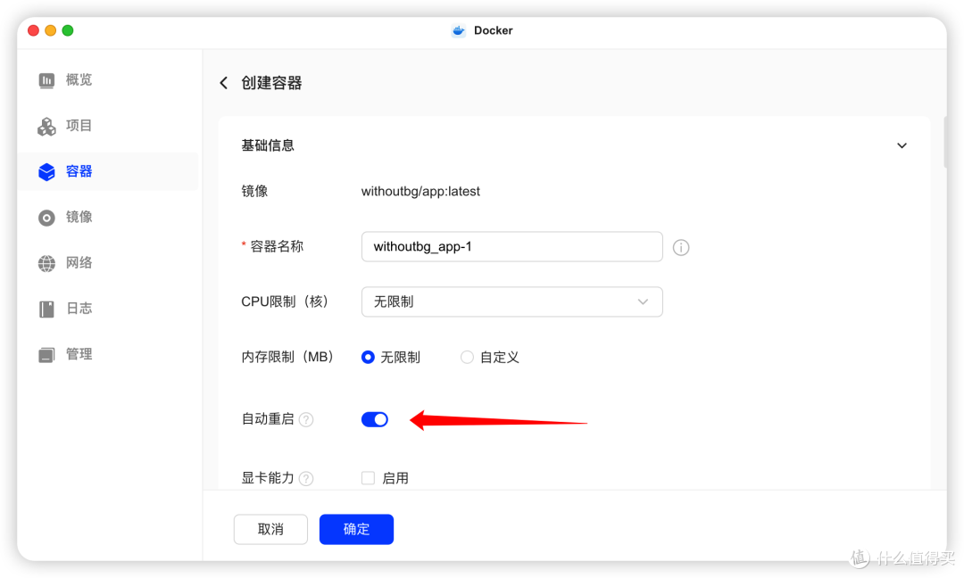Click the green macOS zoom window button

pyautogui.click(x=68, y=30)
